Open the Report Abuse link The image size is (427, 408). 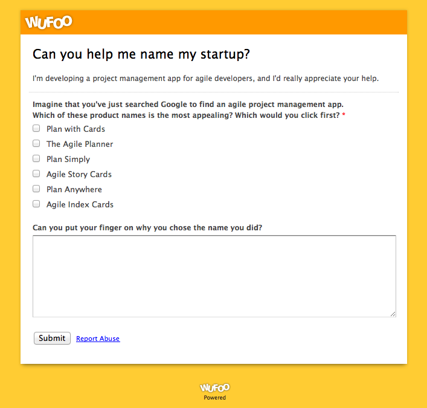98,338
